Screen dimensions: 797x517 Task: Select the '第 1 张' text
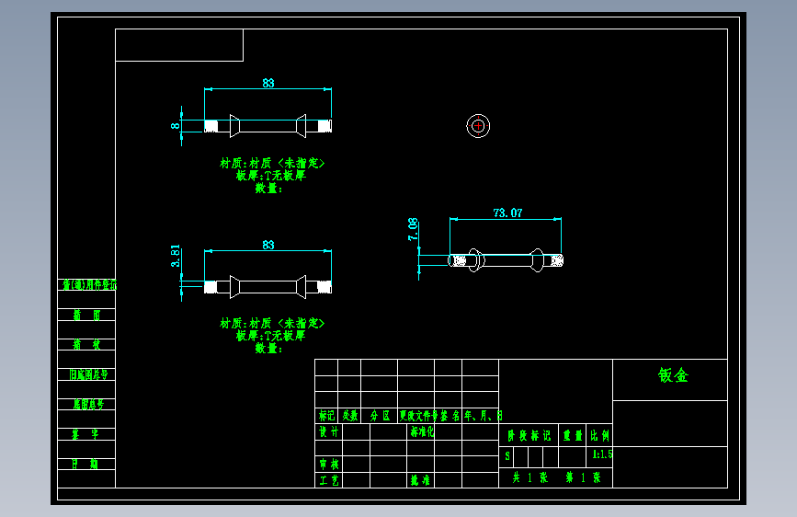pos(584,477)
